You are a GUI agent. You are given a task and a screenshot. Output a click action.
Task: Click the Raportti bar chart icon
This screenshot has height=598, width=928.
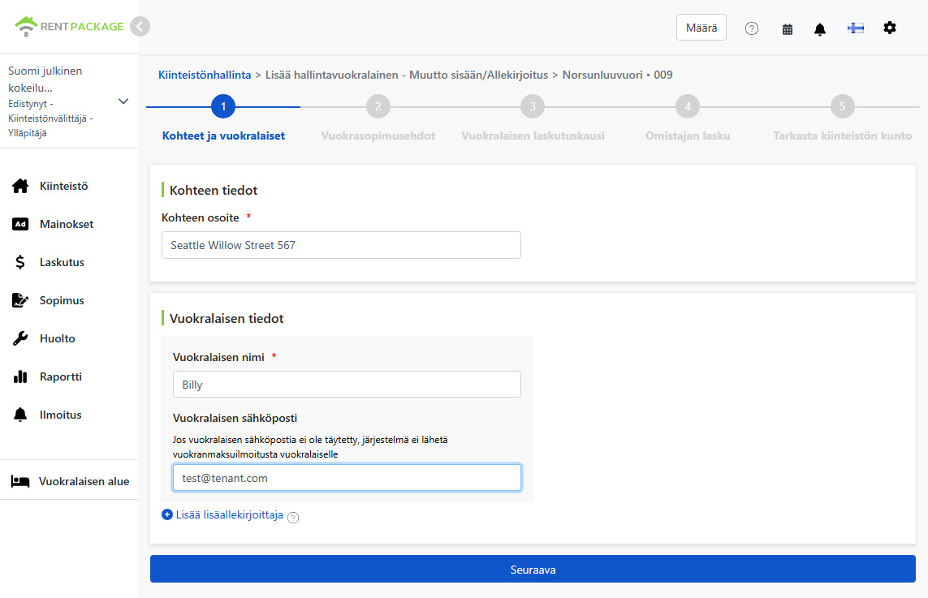tap(20, 376)
